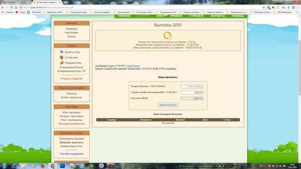Screen dimensions: 301x169
Task: Open Photoshop from the taskbar
Action: point(63,166)
